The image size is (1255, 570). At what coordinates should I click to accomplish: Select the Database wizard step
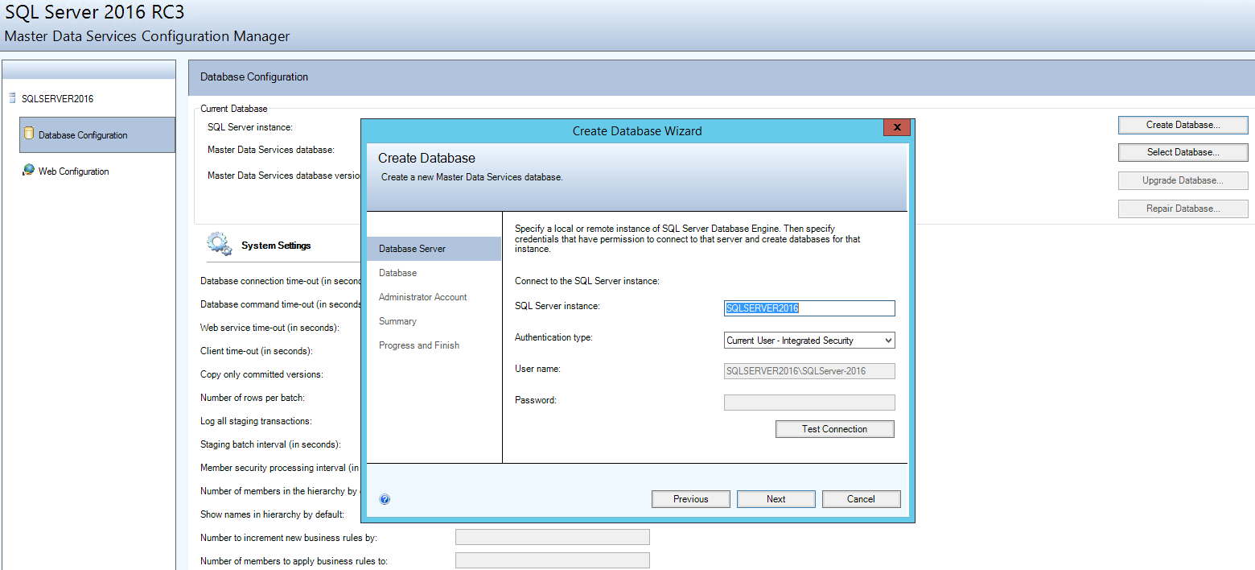pos(398,273)
